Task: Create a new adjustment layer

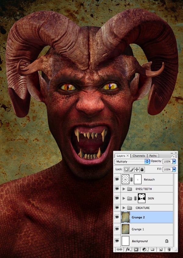Action: point(144,249)
